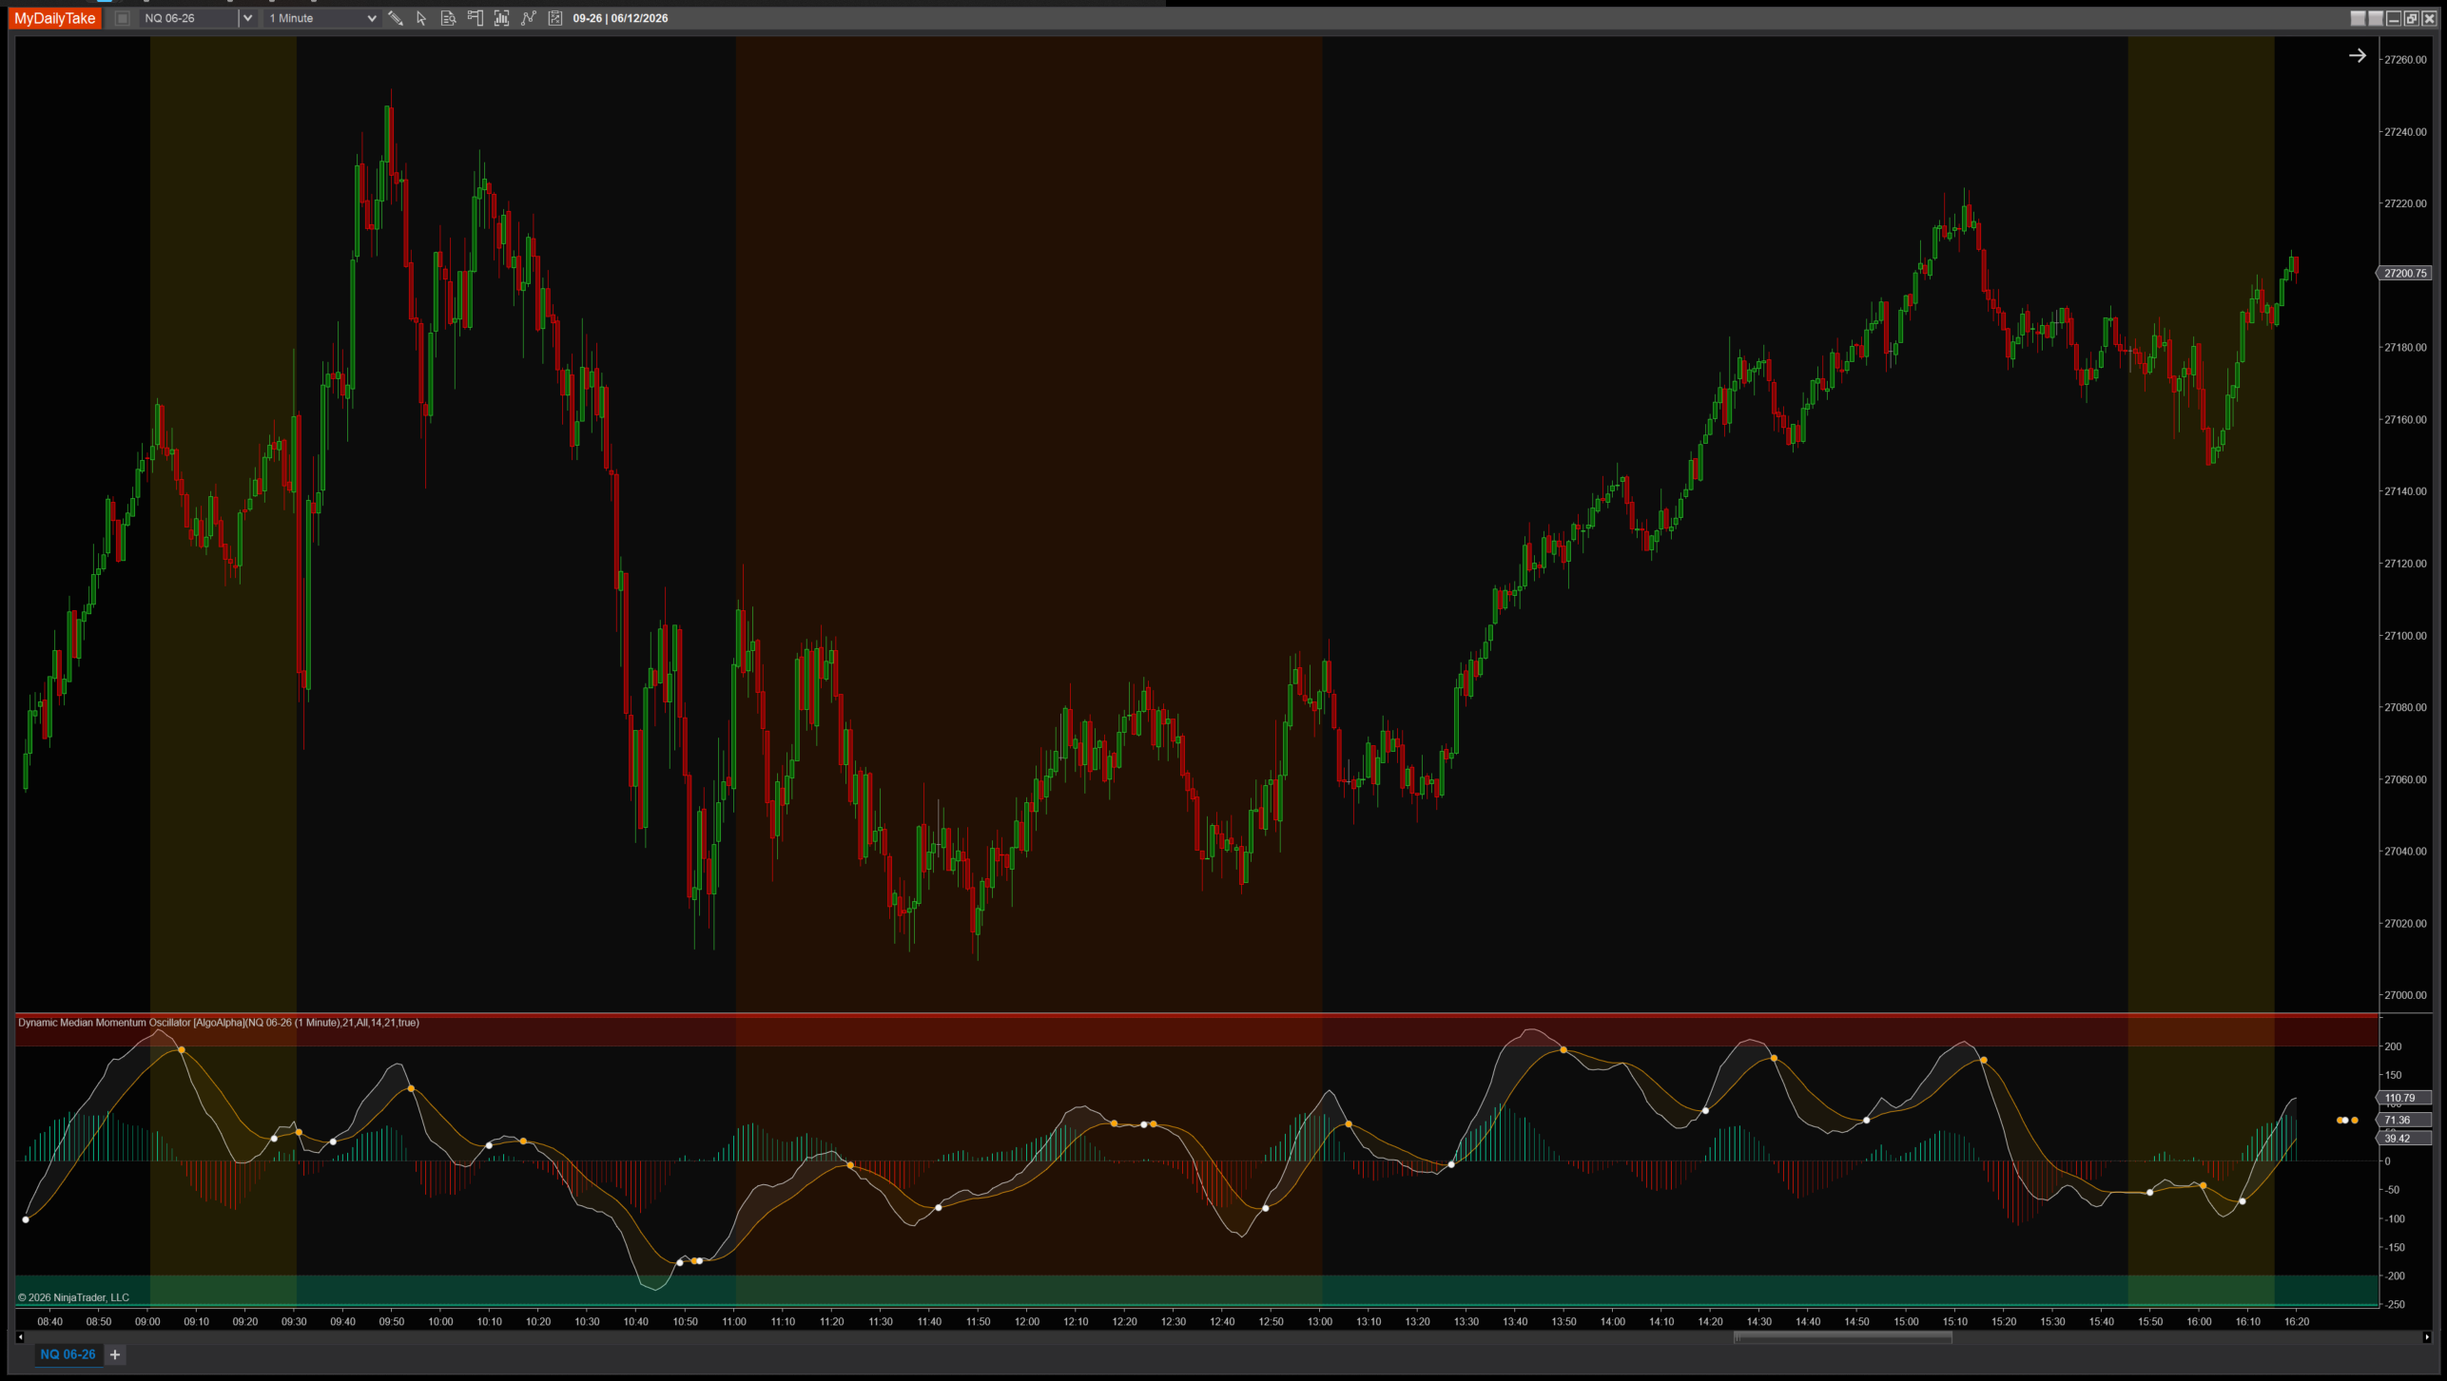Open the 1 Minute interval dropdown
The width and height of the screenshot is (2447, 1381).
(323, 18)
